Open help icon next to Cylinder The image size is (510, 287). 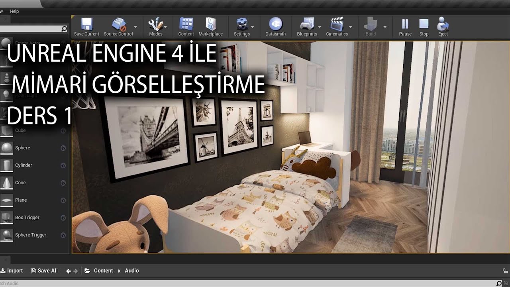pos(63,165)
